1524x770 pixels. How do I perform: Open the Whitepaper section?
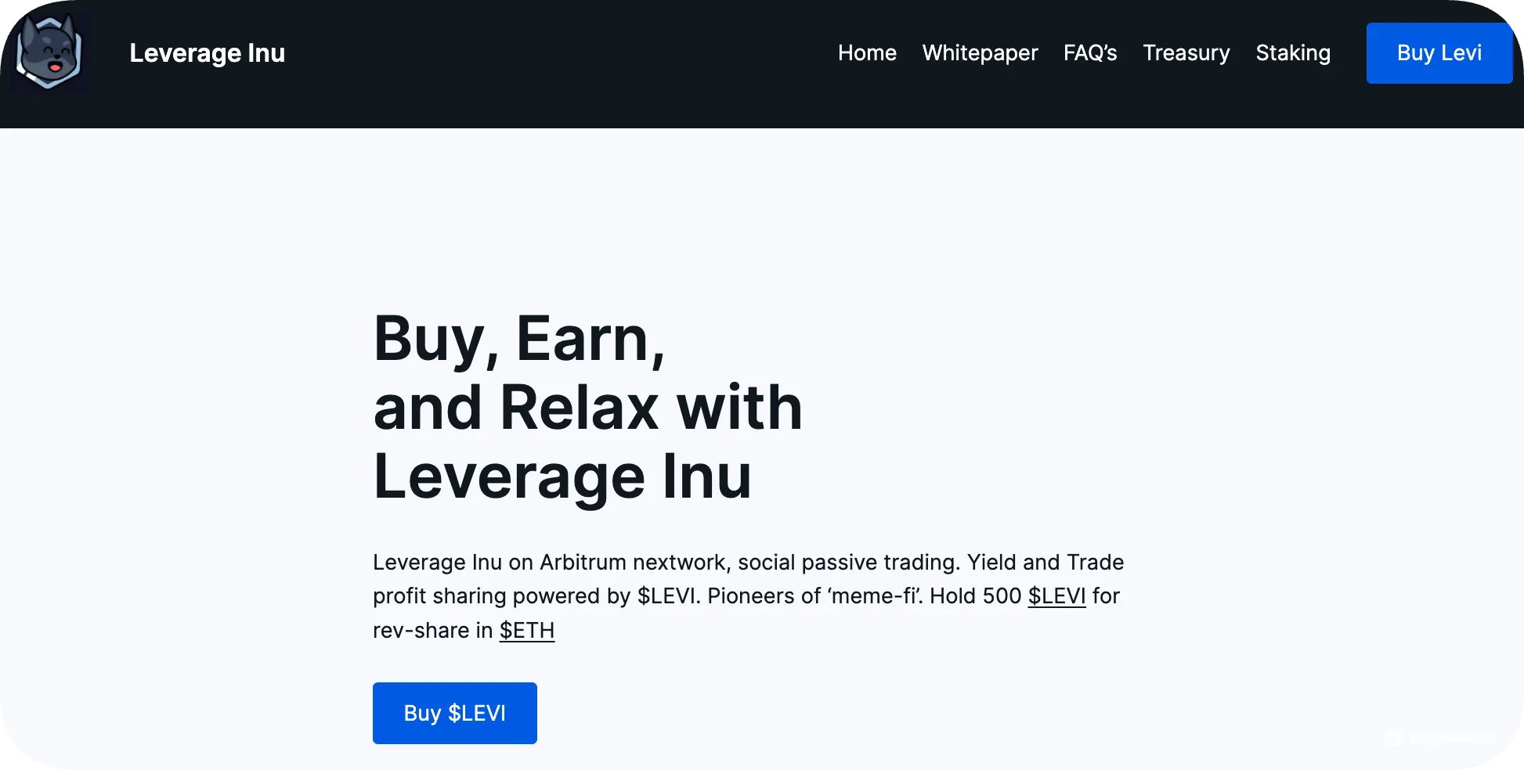pos(980,52)
